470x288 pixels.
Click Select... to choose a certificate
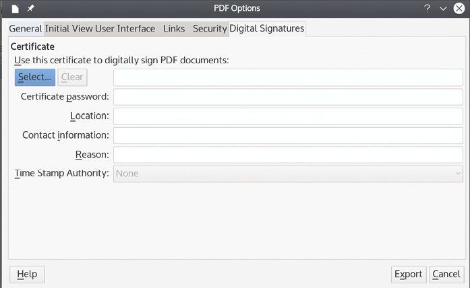click(x=35, y=77)
